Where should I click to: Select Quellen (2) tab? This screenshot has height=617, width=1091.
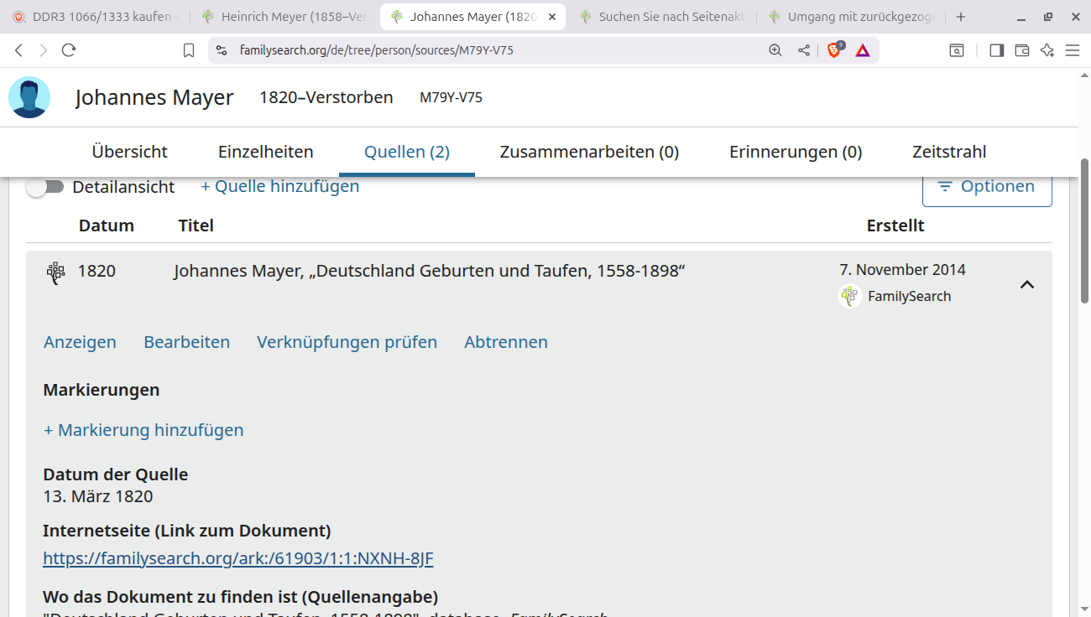(407, 152)
